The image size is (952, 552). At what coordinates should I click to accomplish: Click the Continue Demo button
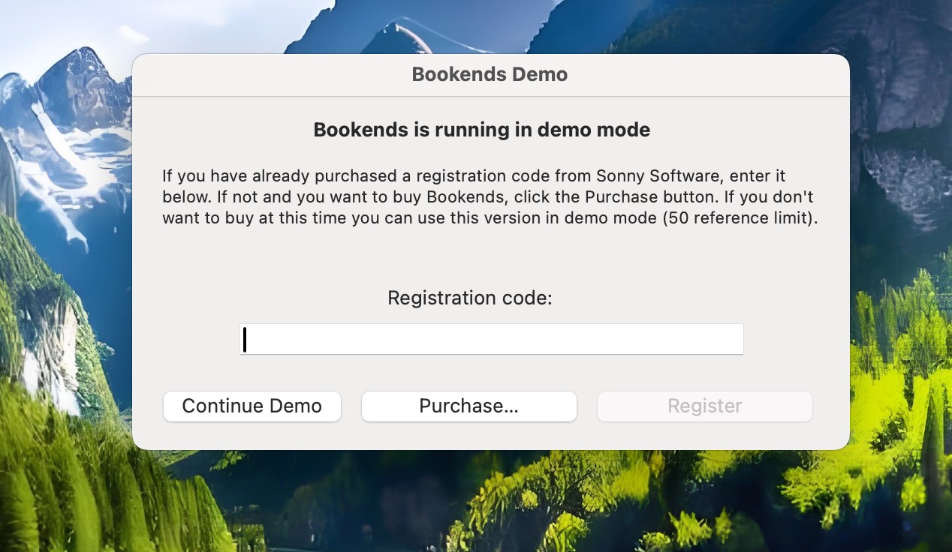tap(252, 406)
